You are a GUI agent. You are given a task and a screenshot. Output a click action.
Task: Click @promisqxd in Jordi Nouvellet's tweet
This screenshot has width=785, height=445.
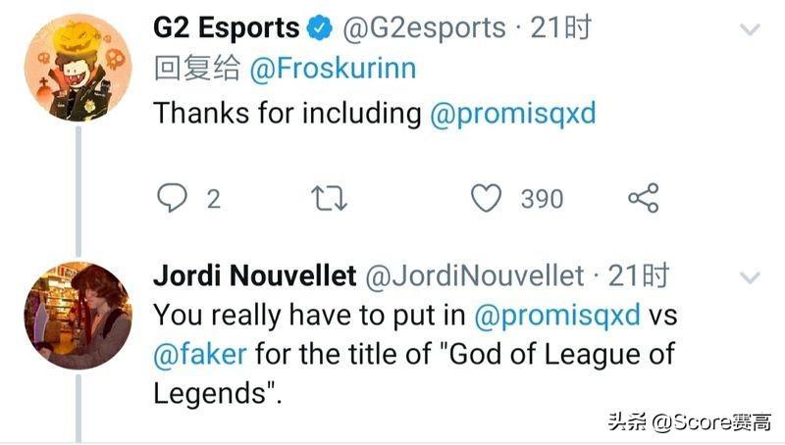click(x=556, y=317)
